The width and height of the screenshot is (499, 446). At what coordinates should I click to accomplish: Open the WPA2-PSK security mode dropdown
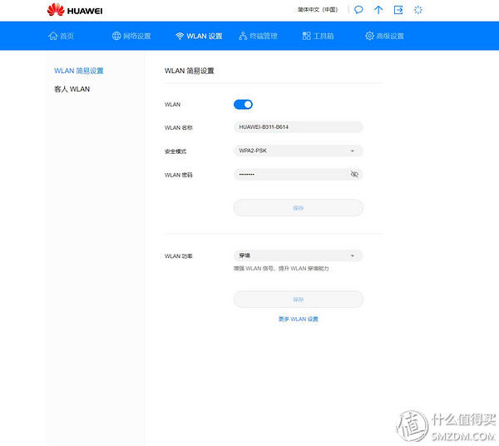299,151
